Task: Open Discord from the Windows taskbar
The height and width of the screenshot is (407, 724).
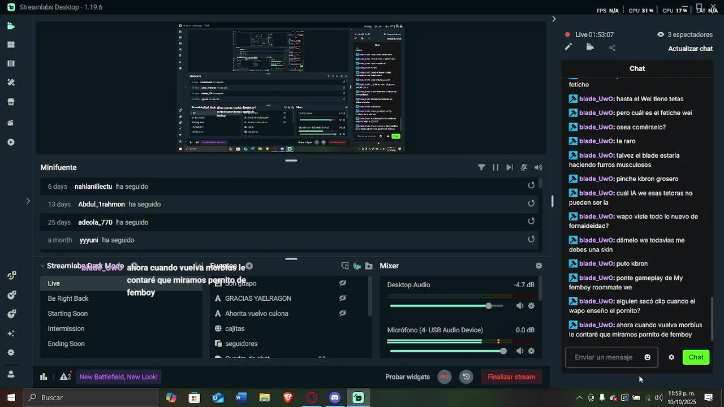Action: 335,398
